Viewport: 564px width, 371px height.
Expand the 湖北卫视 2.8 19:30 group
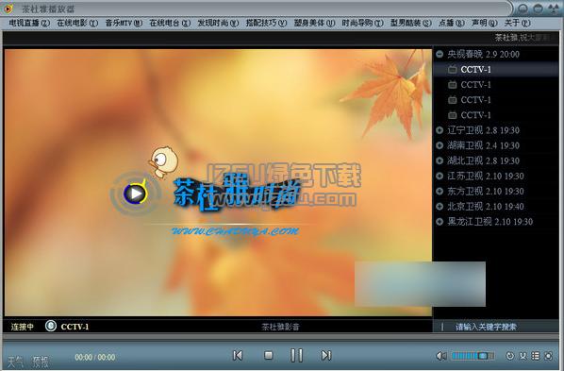pos(440,160)
